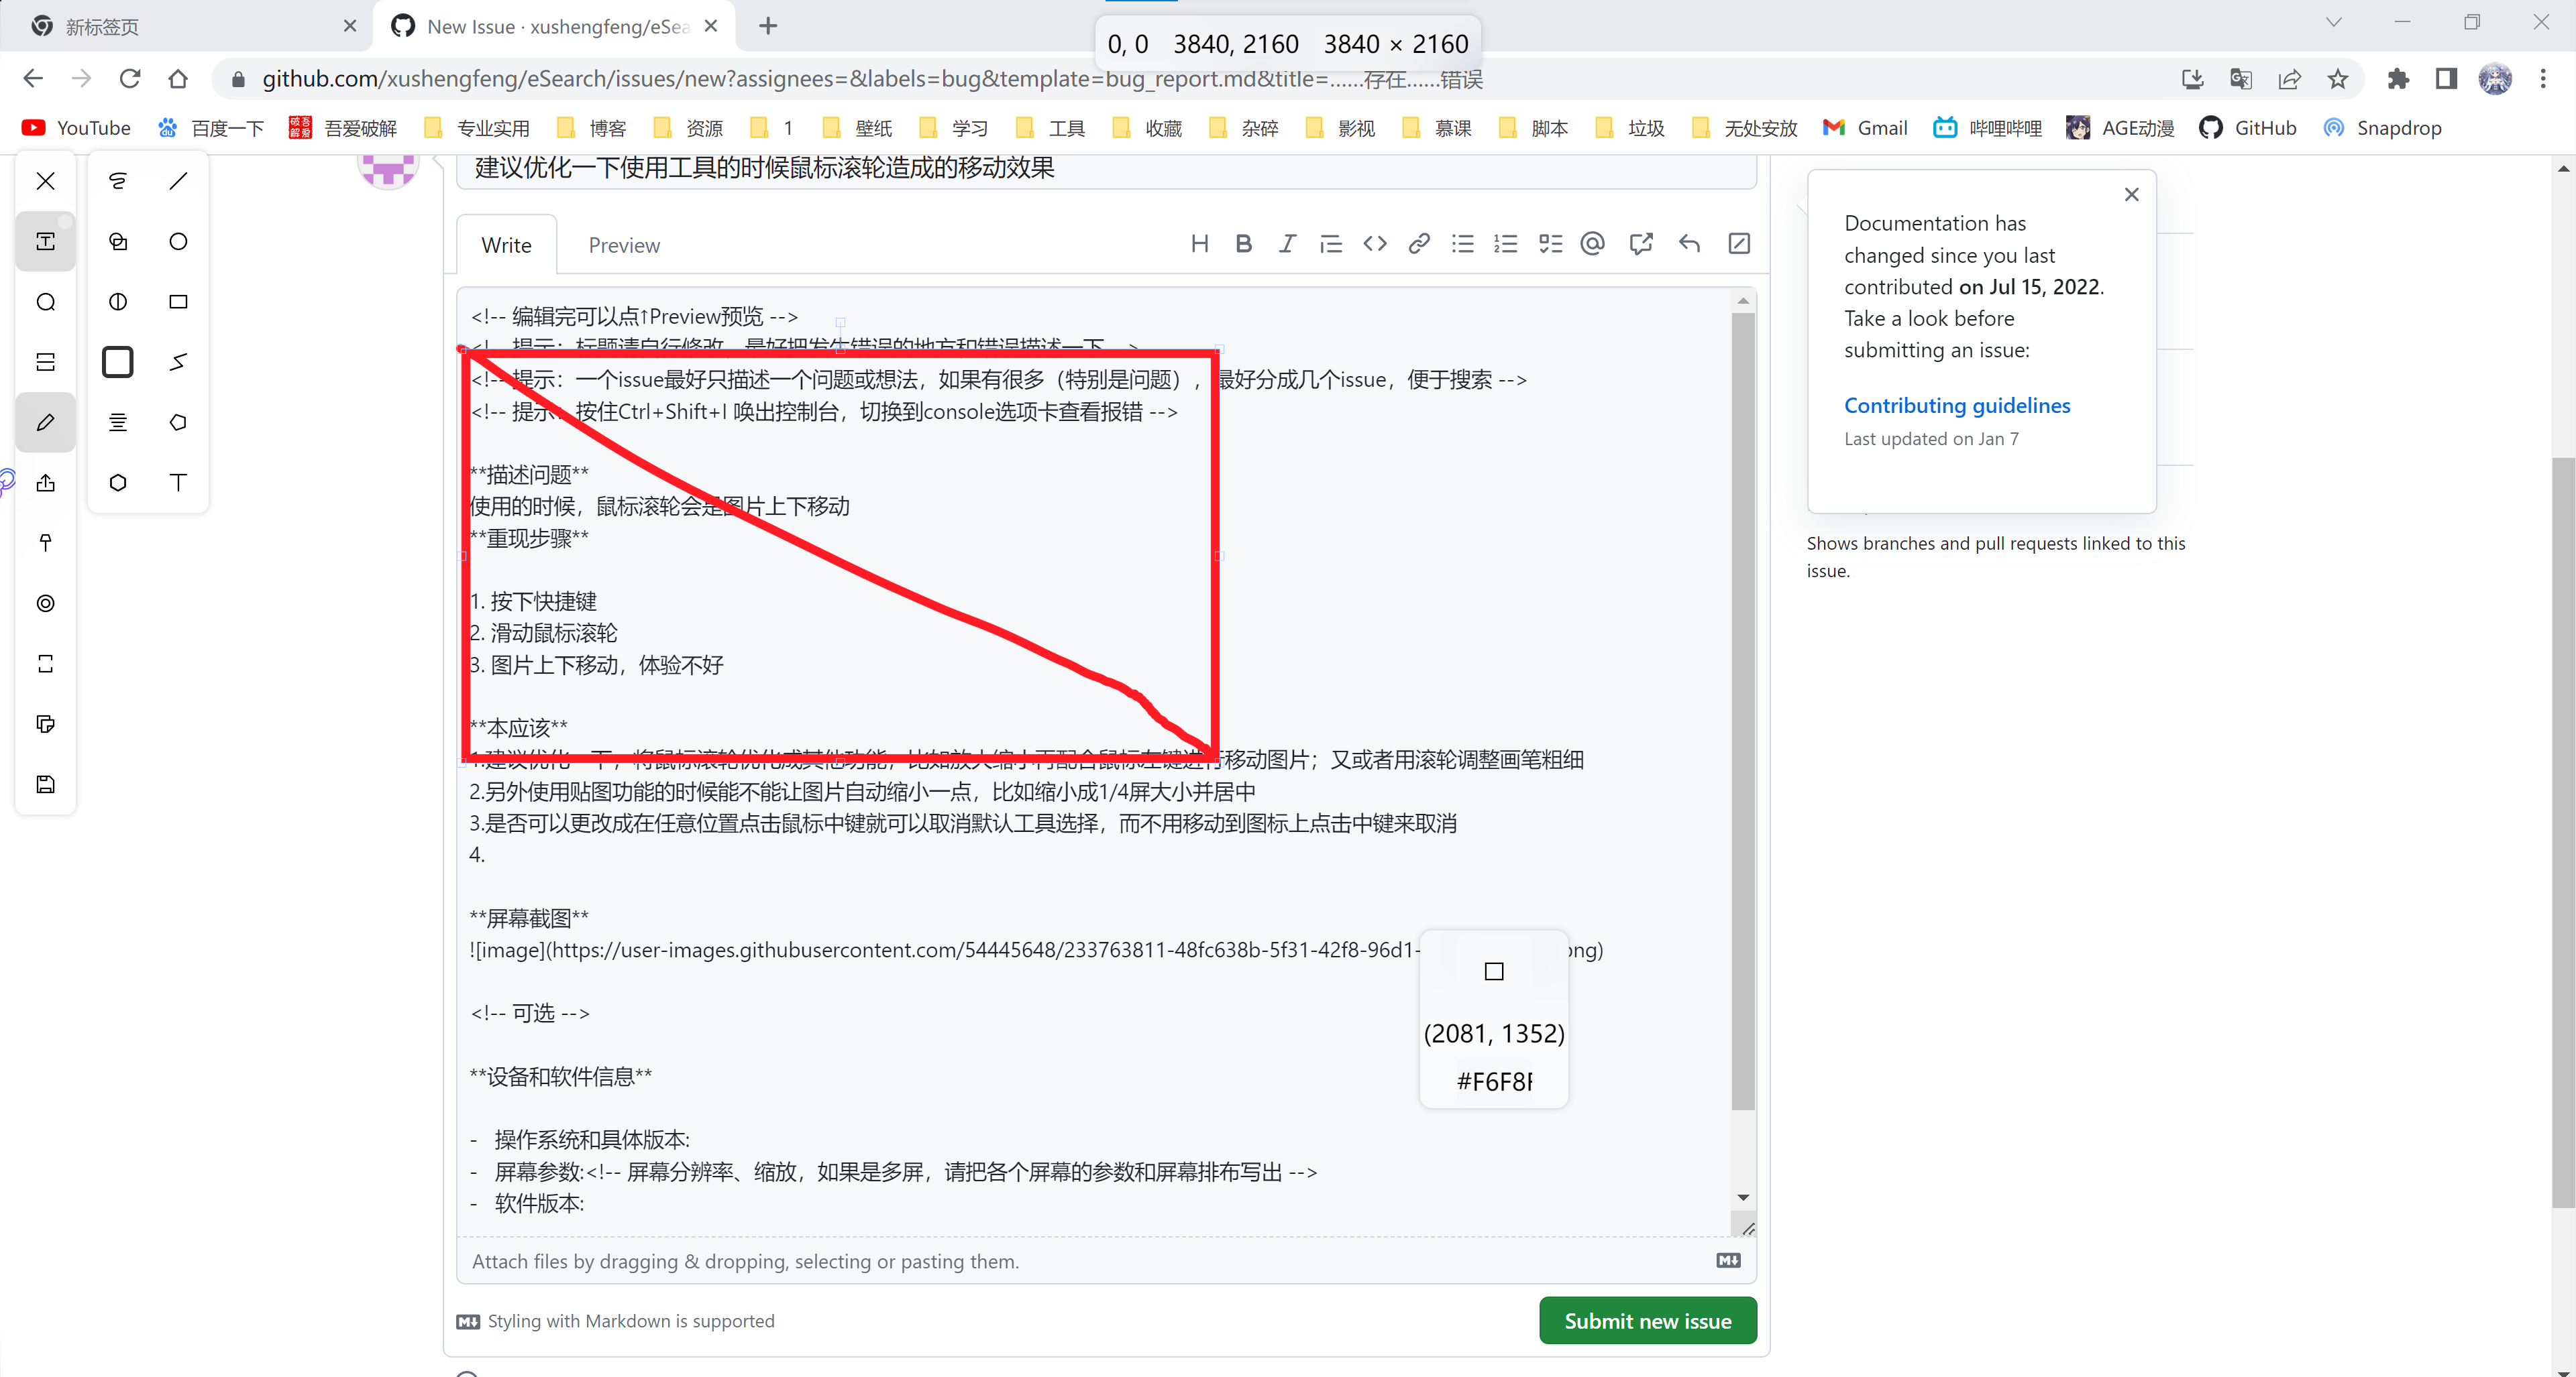This screenshot has width=2576, height=1377.
Task: Select the rounded square color/stroke swatch
Action: tap(118, 362)
